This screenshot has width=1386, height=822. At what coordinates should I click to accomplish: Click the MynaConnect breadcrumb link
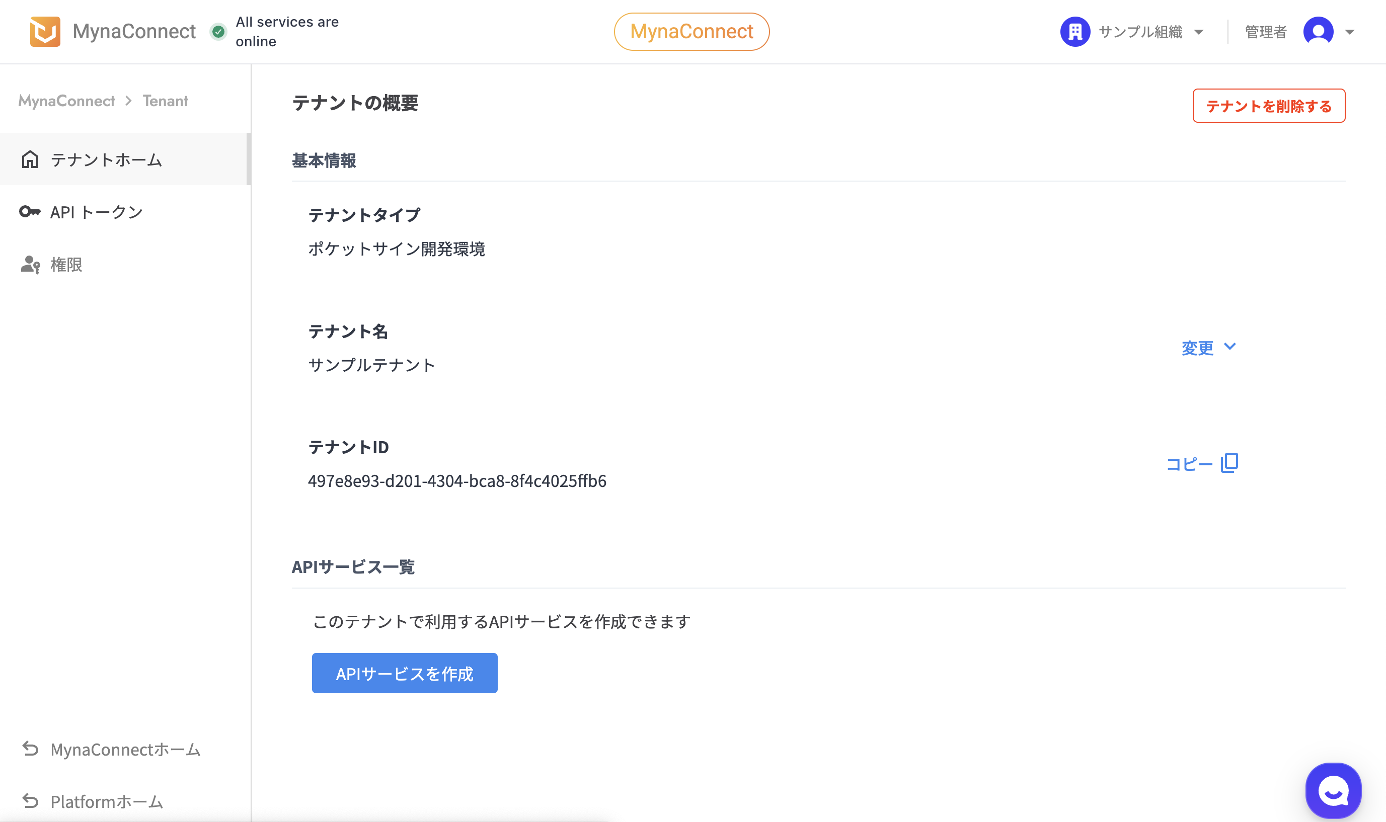click(66, 101)
